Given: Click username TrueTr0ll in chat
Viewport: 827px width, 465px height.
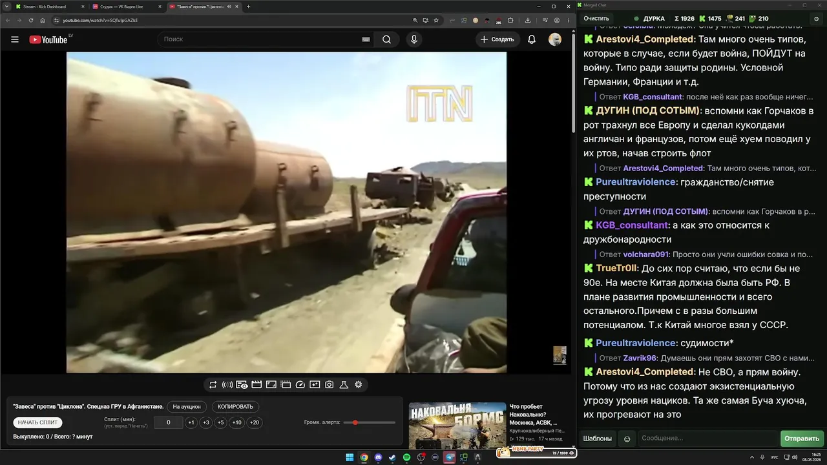Looking at the screenshot, I should click(x=617, y=268).
